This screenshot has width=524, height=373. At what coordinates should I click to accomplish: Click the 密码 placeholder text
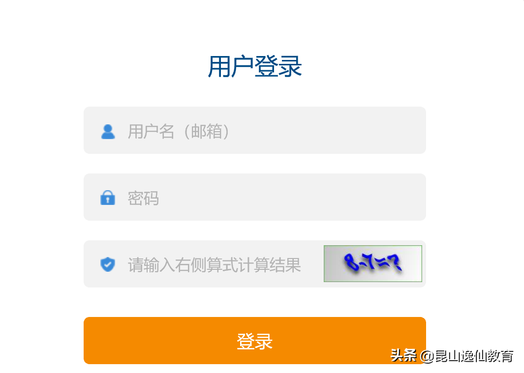point(143,198)
